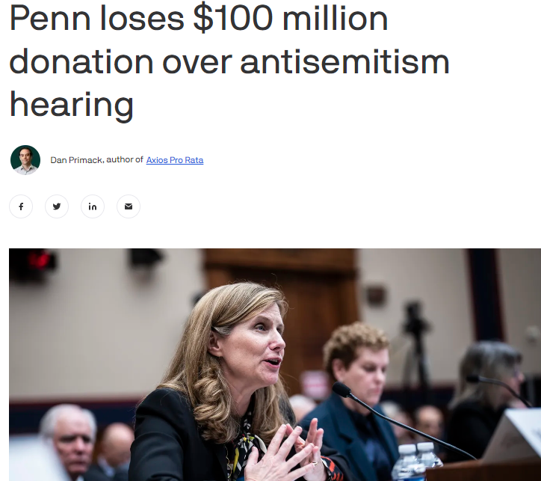
Task: Share the article on LinkedIn
Action: coord(93,206)
